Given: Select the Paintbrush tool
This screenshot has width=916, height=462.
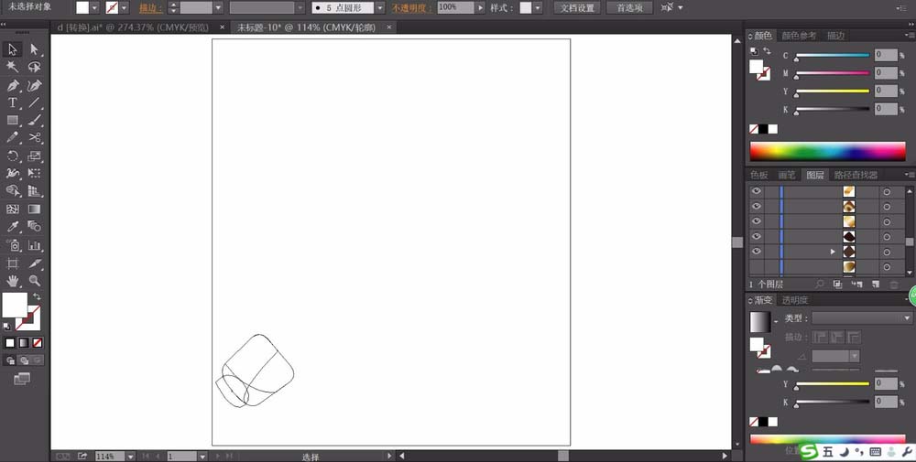Looking at the screenshot, I should pyautogui.click(x=35, y=121).
